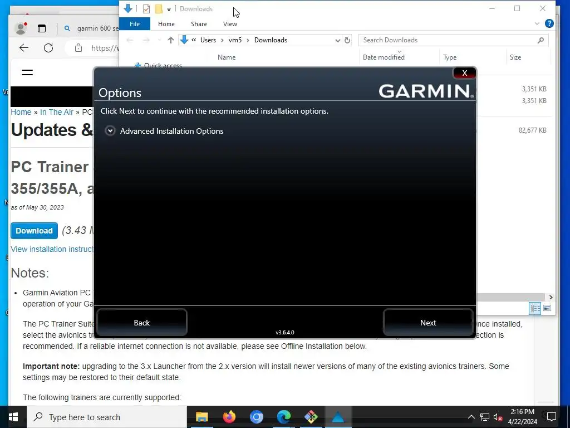This screenshot has width=570, height=428.
Task: Click the Up arrow in Explorer navigation
Action: 170,40
